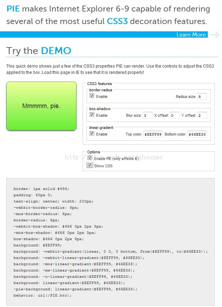Screen dimensions: 222x307
Task: Click the blue 'CSS3' text in headline
Action: [x=117, y=21]
